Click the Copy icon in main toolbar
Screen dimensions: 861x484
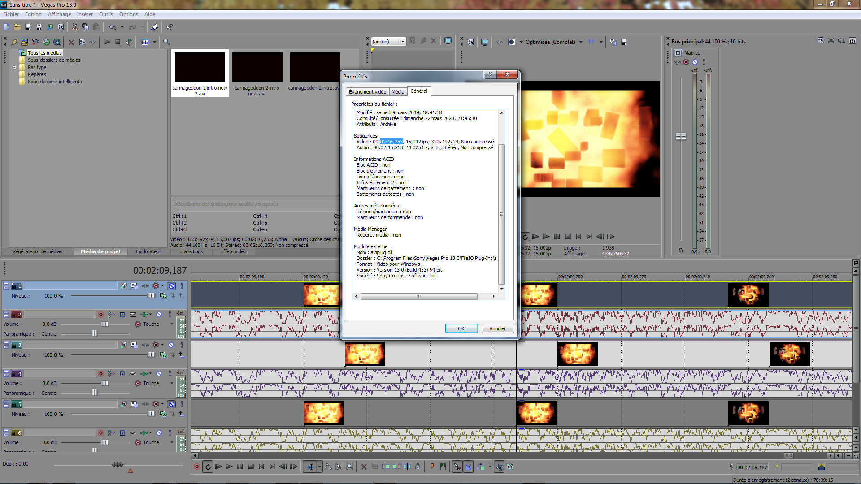(x=85, y=27)
